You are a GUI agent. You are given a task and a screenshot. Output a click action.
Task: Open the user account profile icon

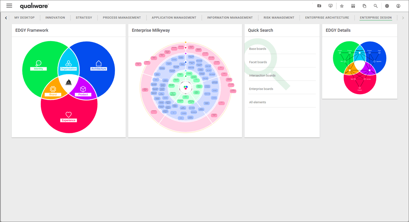(x=398, y=6)
